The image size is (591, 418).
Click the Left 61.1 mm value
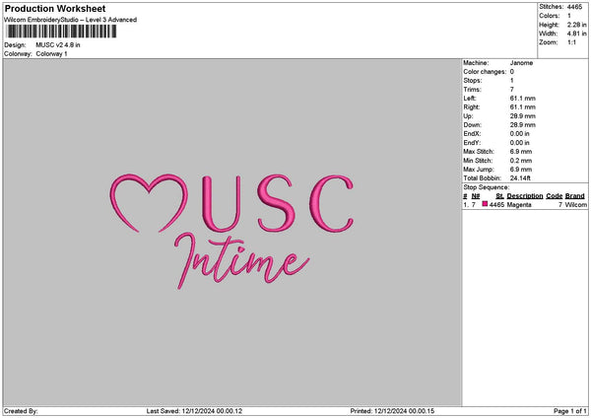click(522, 98)
